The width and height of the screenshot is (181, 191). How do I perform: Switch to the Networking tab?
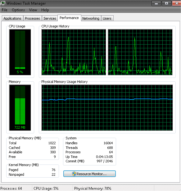(91, 18)
